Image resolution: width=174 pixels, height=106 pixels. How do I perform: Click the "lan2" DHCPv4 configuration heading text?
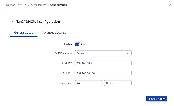point(38,22)
